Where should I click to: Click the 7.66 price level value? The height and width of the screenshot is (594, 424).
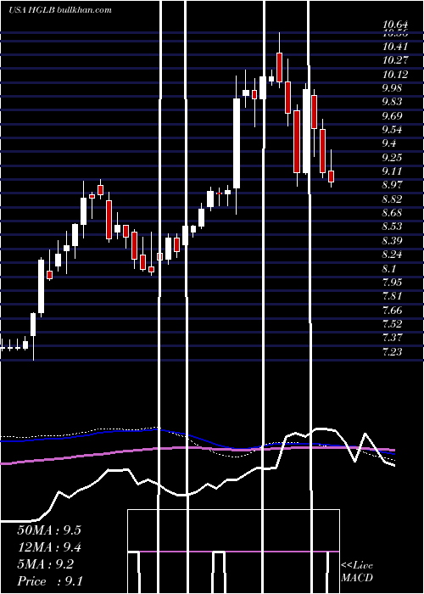pyautogui.click(x=393, y=311)
